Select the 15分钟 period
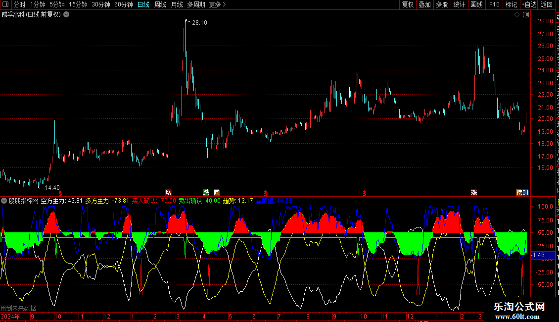559x322 pixels. [x=78, y=4]
